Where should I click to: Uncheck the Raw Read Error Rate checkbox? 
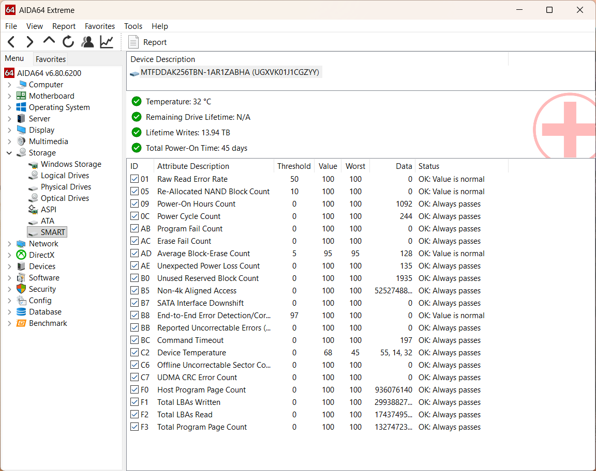134,179
